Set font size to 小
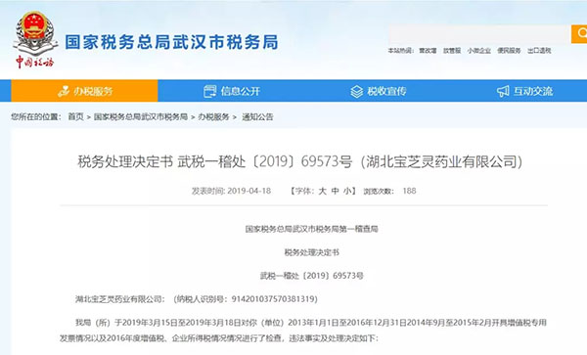 point(347,191)
